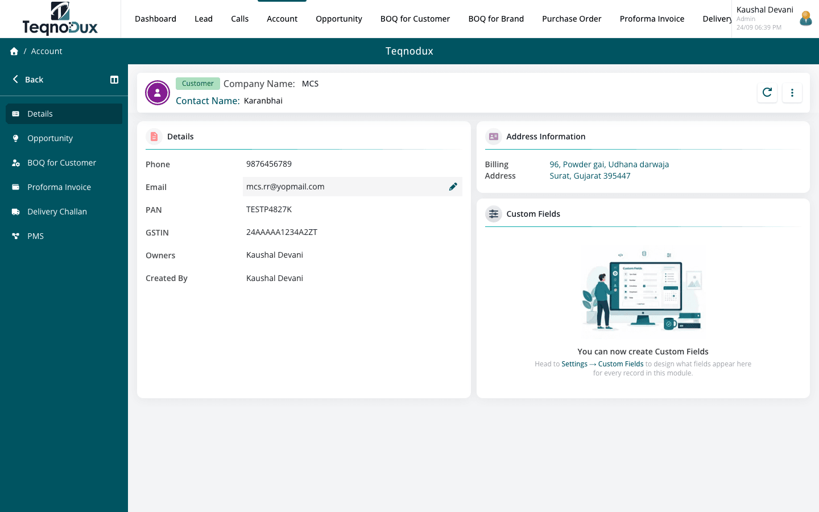This screenshot has height=512, width=819.
Task: Click the back chevron arrow
Action: pyautogui.click(x=15, y=80)
